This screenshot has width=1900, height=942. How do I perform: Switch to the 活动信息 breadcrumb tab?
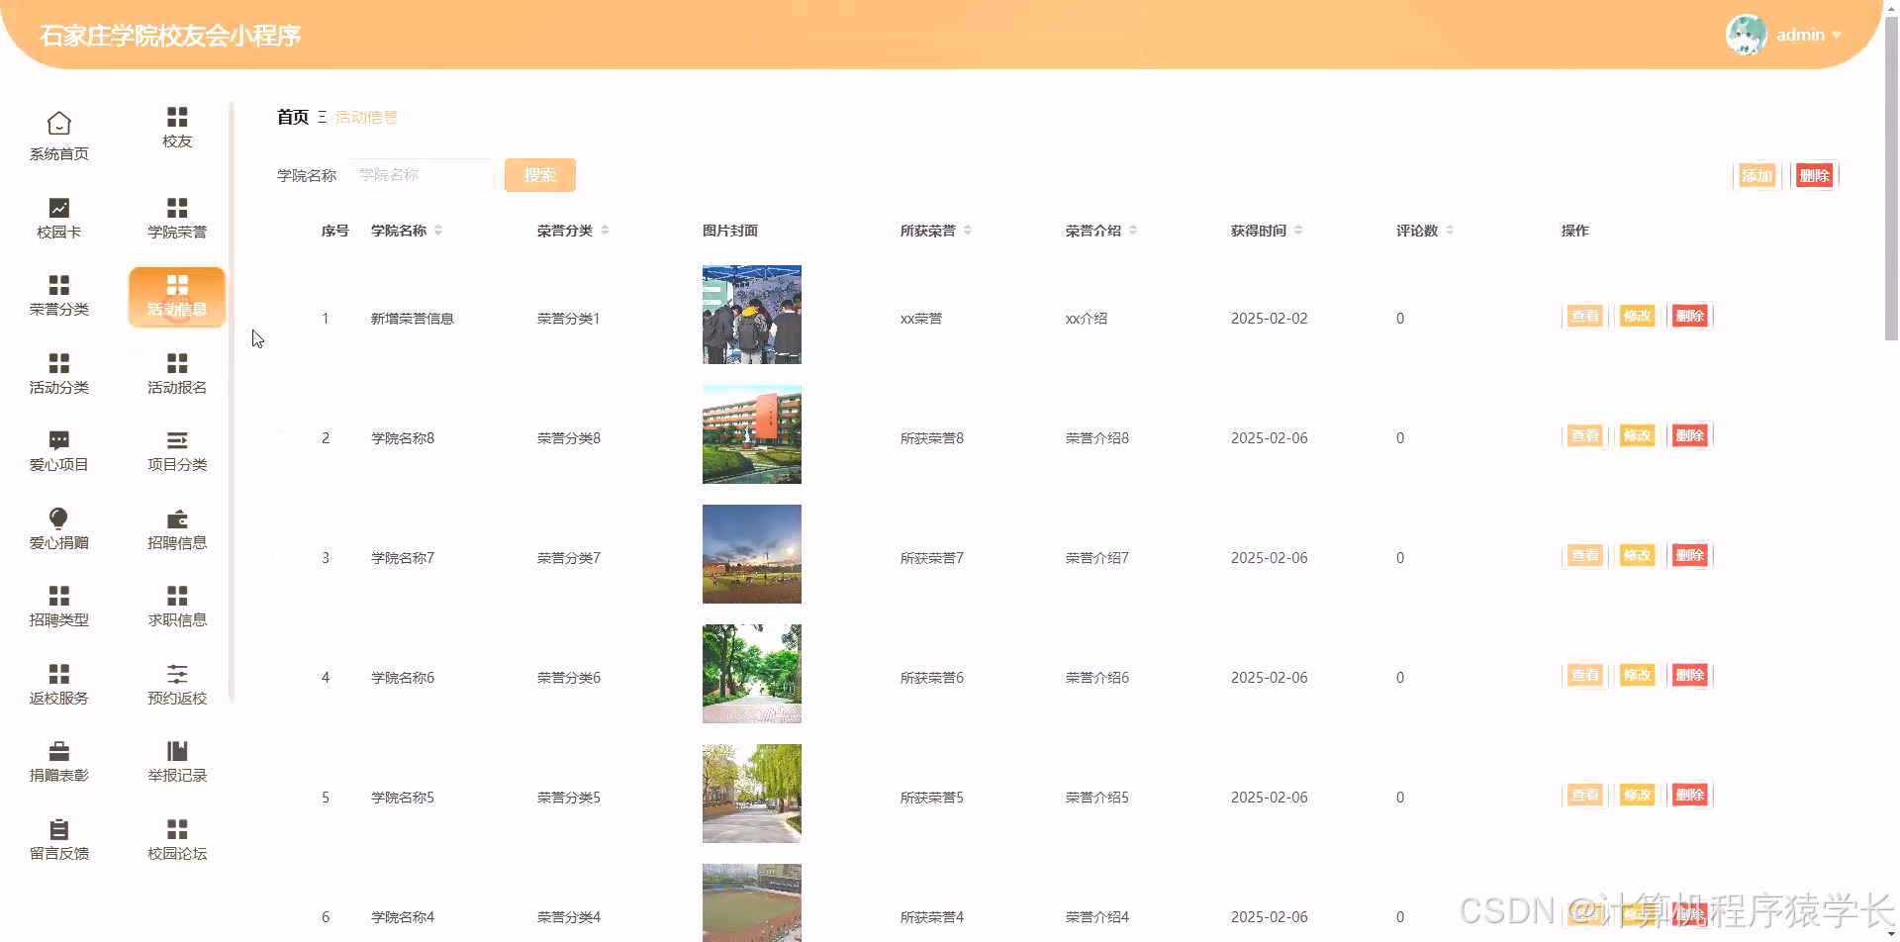[x=366, y=117]
